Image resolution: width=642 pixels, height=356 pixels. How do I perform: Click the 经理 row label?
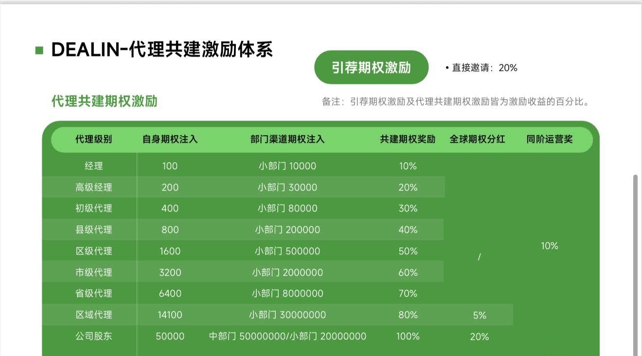[x=94, y=166]
